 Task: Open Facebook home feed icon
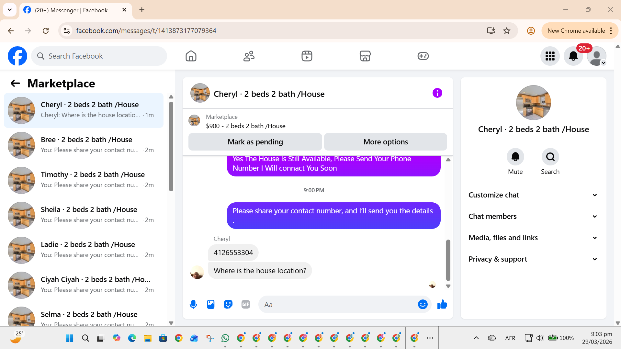[191, 56]
